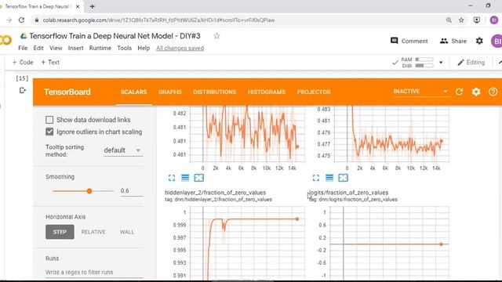Toggle y-axis log scale on left upper chart
Image resolution: width=502 pixels, height=282 pixels.
click(185, 178)
